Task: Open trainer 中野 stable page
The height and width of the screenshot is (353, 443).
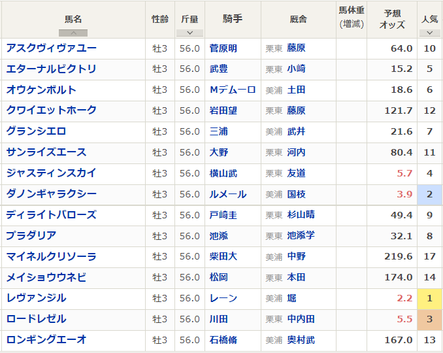Action: point(297,257)
